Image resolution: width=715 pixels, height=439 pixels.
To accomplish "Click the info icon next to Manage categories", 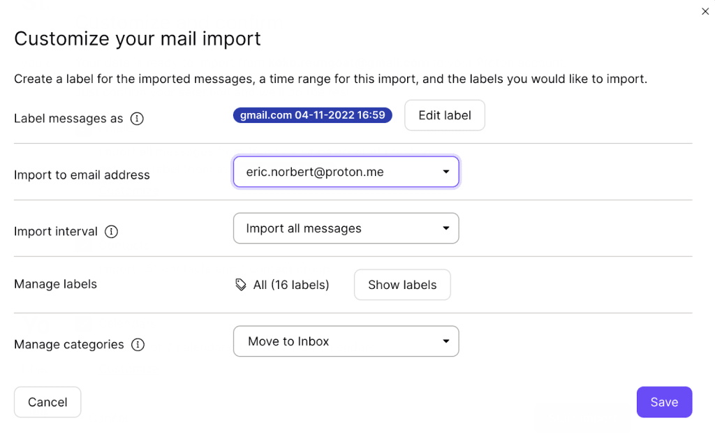I will click(x=138, y=345).
